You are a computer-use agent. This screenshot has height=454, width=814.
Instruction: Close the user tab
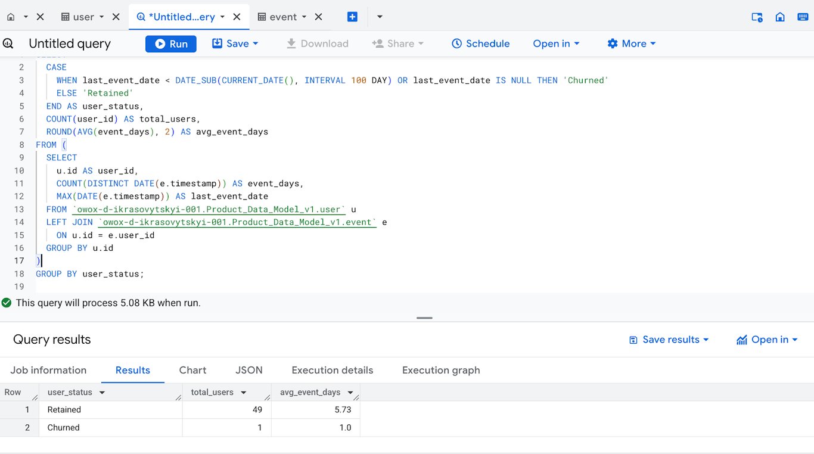tap(116, 17)
